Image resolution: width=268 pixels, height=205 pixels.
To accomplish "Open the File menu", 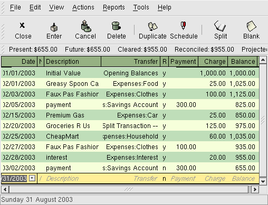I will click(x=15, y=7).
